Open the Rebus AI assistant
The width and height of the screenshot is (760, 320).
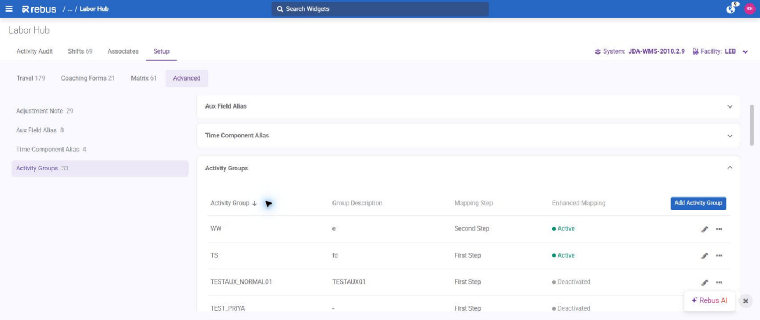(709, 301)
